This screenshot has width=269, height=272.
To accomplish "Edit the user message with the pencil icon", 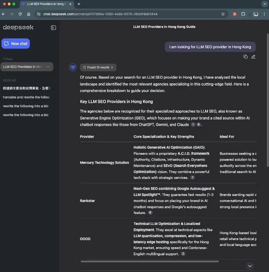I will pos(253,57).
